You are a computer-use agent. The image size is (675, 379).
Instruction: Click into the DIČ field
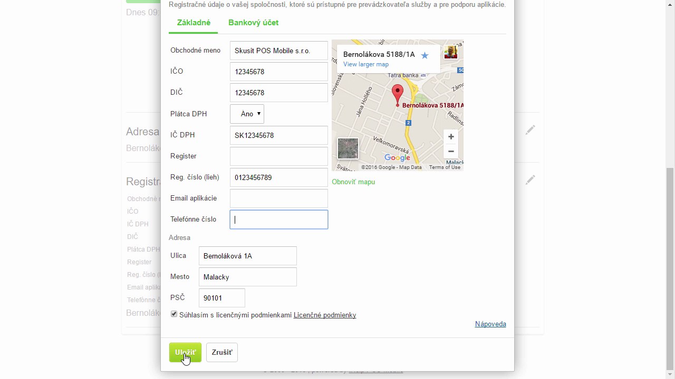click(279, 93)
